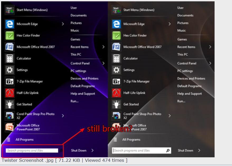Select PC settings in gray menu
Image resolution: width=232 pixels, height=166 pixels.
pos(185,71)
